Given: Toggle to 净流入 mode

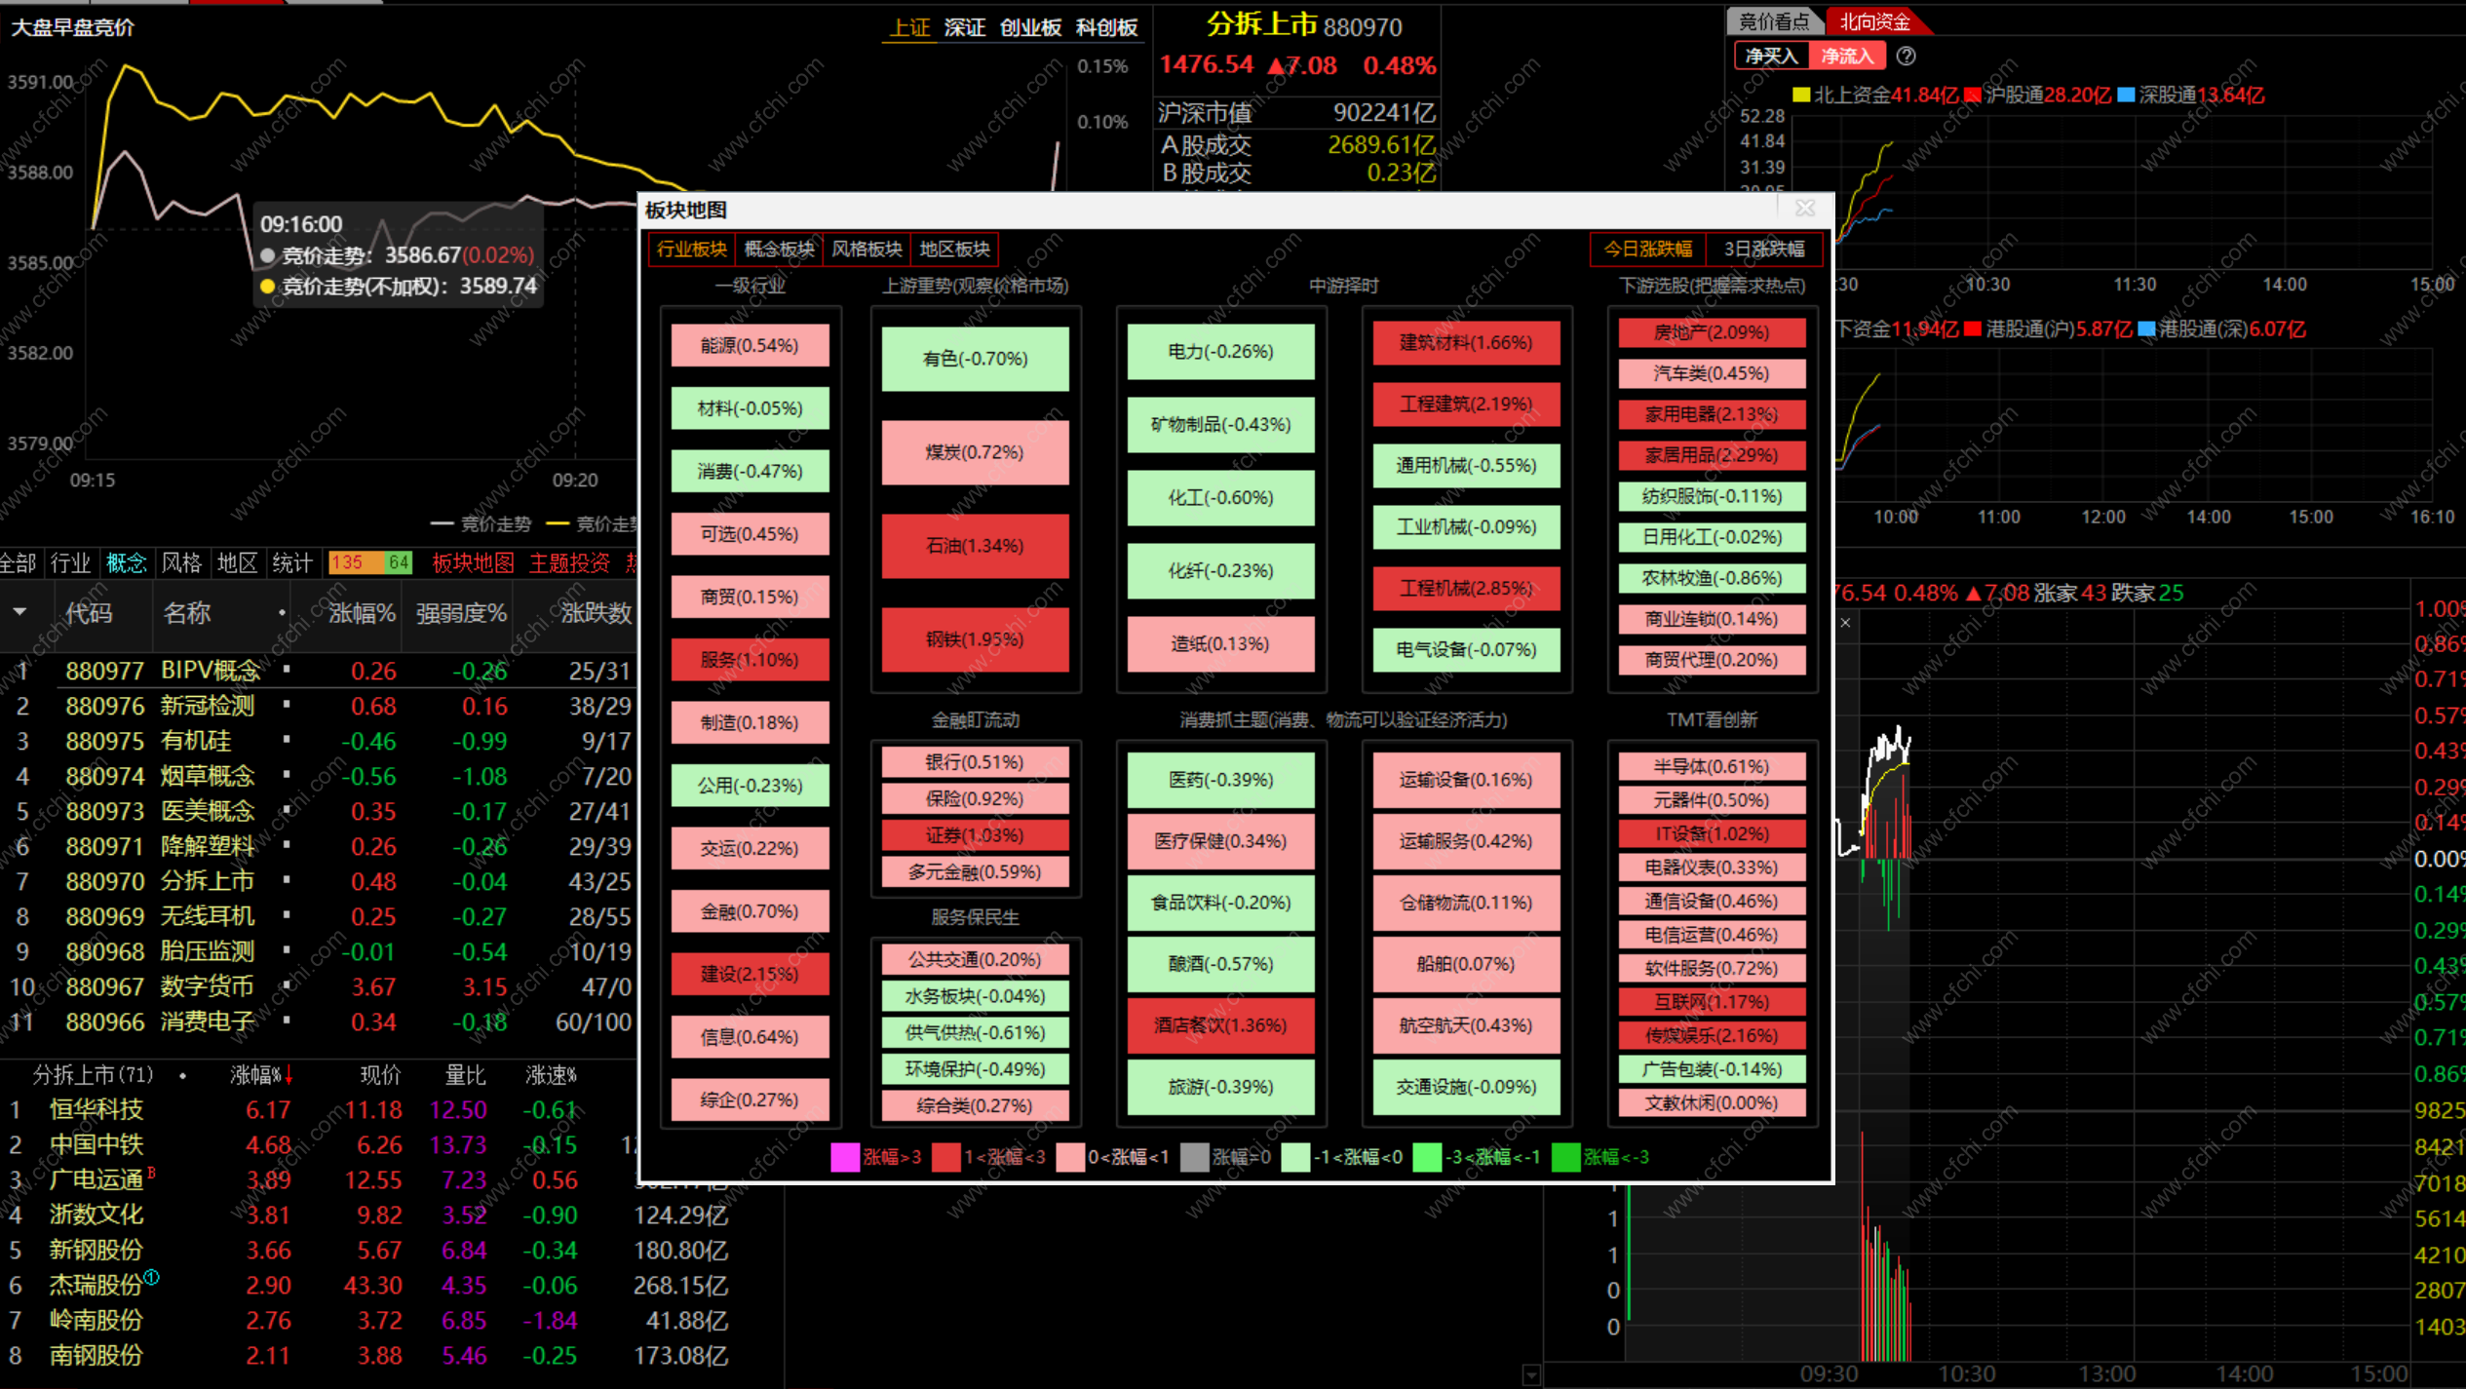Looking at the screenshot, I should (x=1847, y=57).
